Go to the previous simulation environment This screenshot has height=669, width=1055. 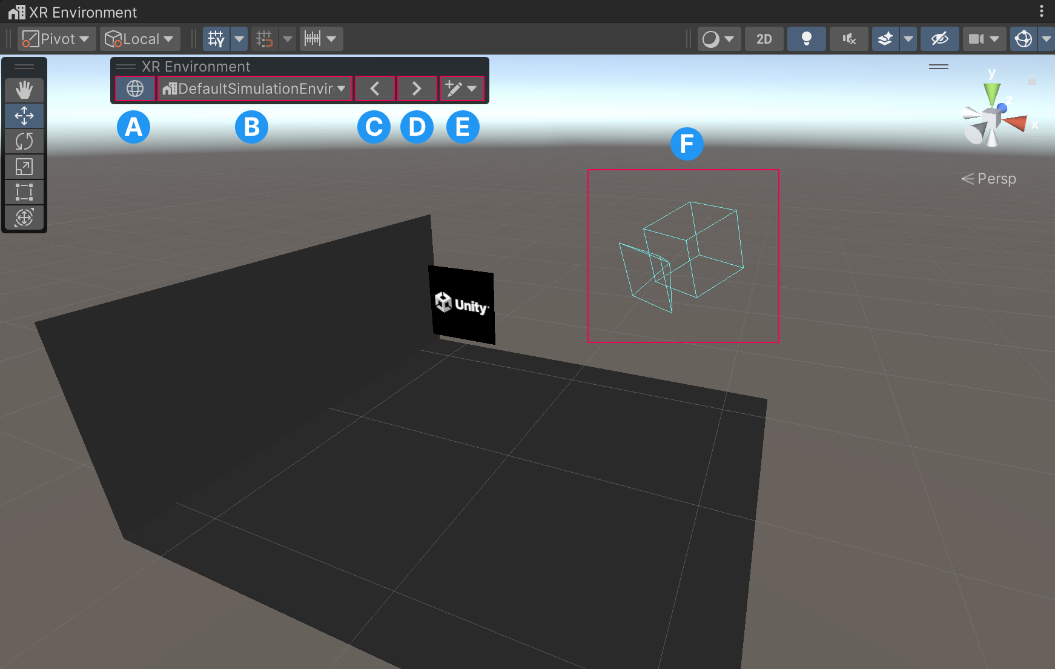pyautogui.click(x=374, y=88)
